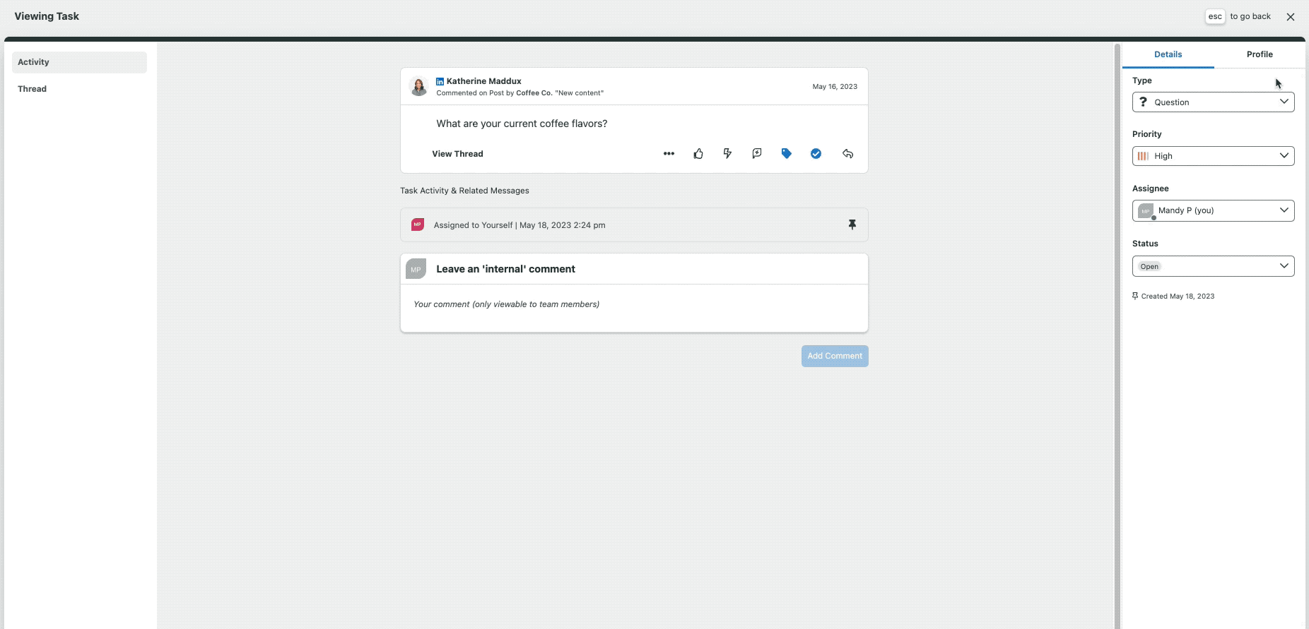Click the vertical scrollbar beside details panel
The height and width of the screenshot is (629, 1309).
pos(1117,335)
